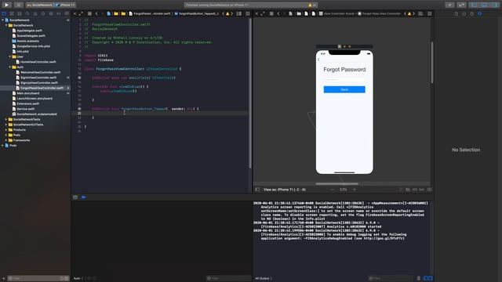Hide the debug area with the toggle button
Viewport: 502px width, 282px height.
[75, 197]
